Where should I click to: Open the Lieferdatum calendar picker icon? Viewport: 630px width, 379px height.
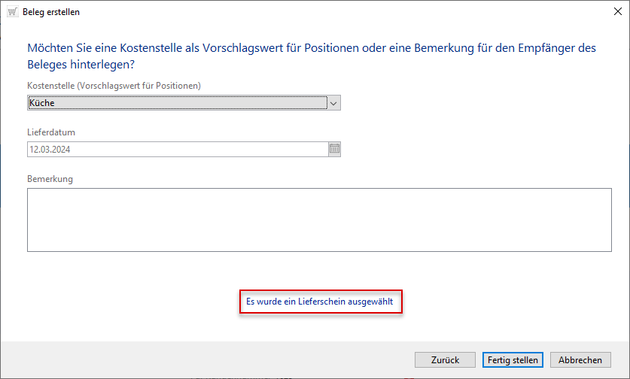click(335, 149)
